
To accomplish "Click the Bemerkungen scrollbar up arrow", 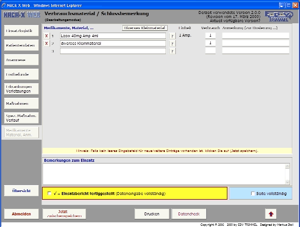I will coord(287,166).
